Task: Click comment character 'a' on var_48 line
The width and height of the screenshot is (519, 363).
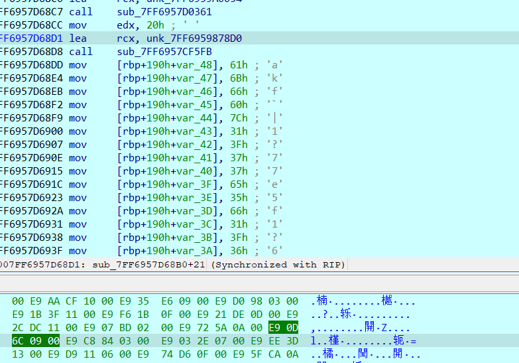Action: (x=274, y=65)
